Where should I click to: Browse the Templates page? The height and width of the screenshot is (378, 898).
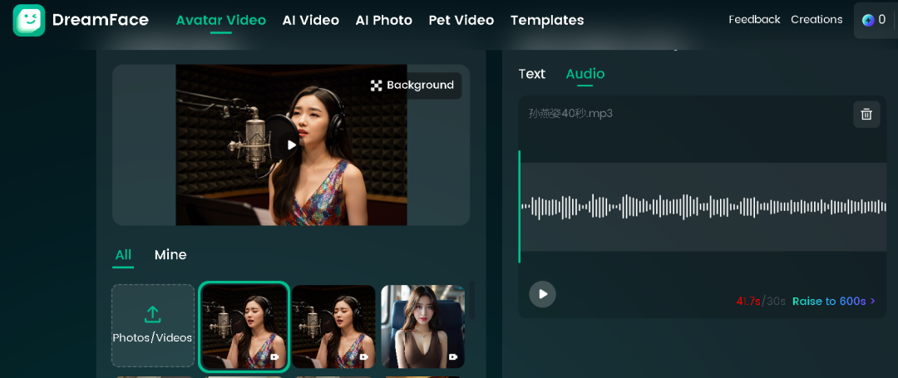pyautogui.click(x=546, y=20)
